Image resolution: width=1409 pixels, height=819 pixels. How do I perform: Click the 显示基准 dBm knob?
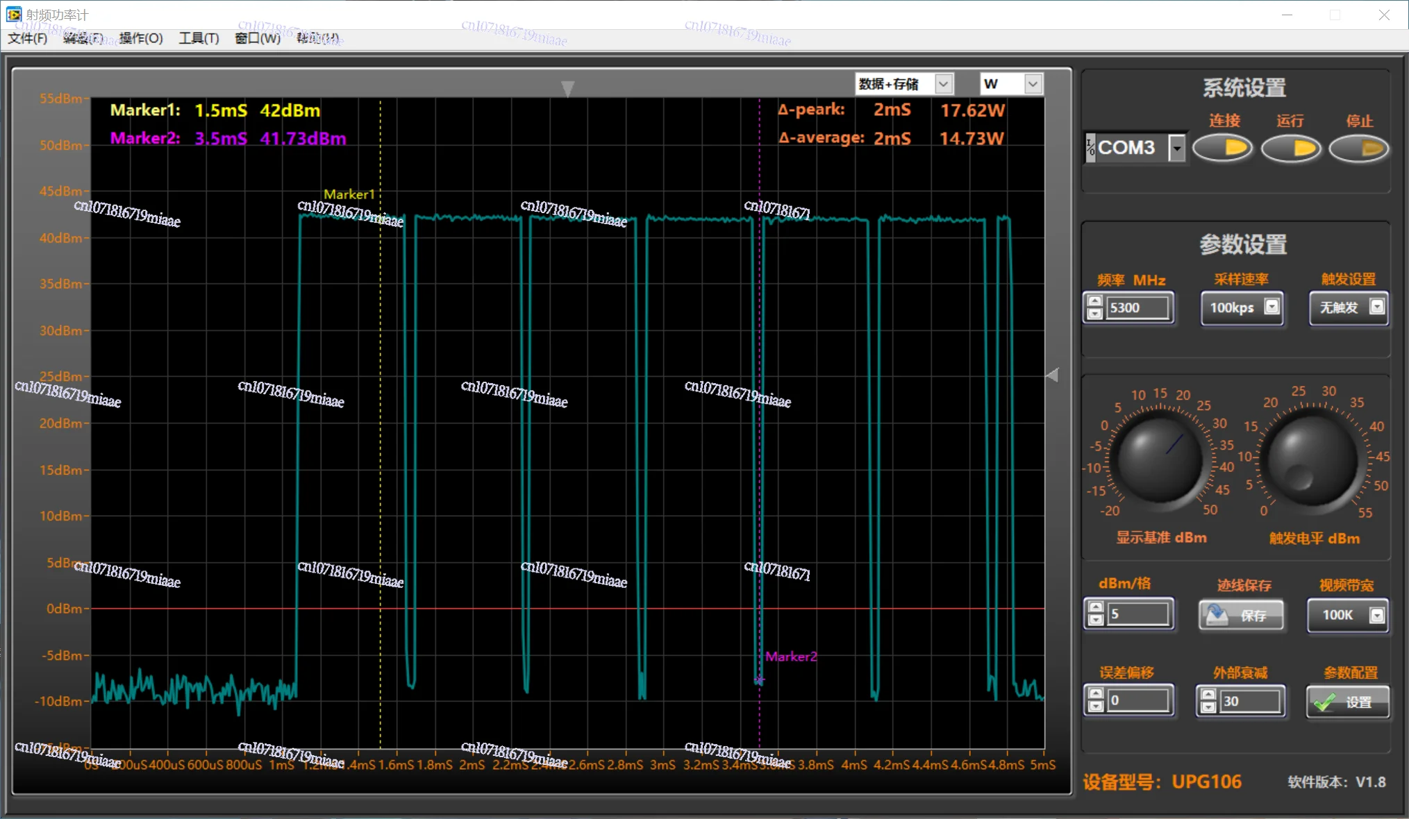click(1159, 457)
